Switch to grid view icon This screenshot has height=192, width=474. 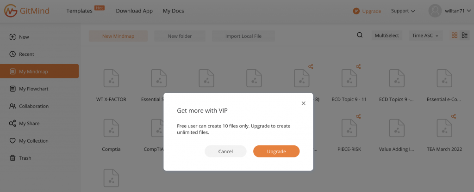455,35
